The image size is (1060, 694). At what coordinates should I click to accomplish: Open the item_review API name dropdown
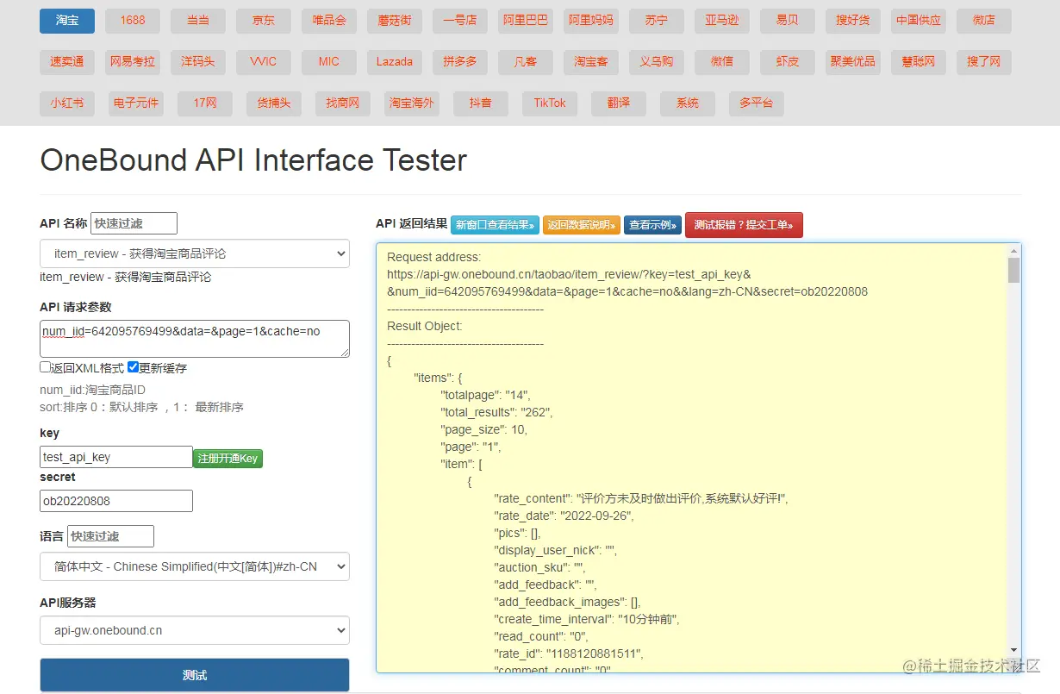[195, 253]
